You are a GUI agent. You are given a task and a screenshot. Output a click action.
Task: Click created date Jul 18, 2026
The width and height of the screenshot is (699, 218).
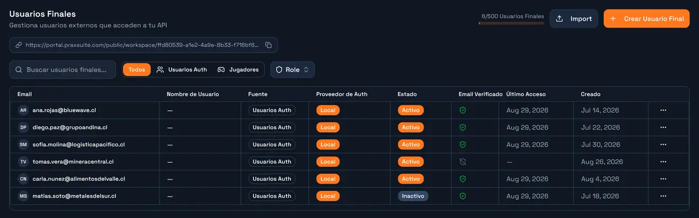[x=600, y=196]
